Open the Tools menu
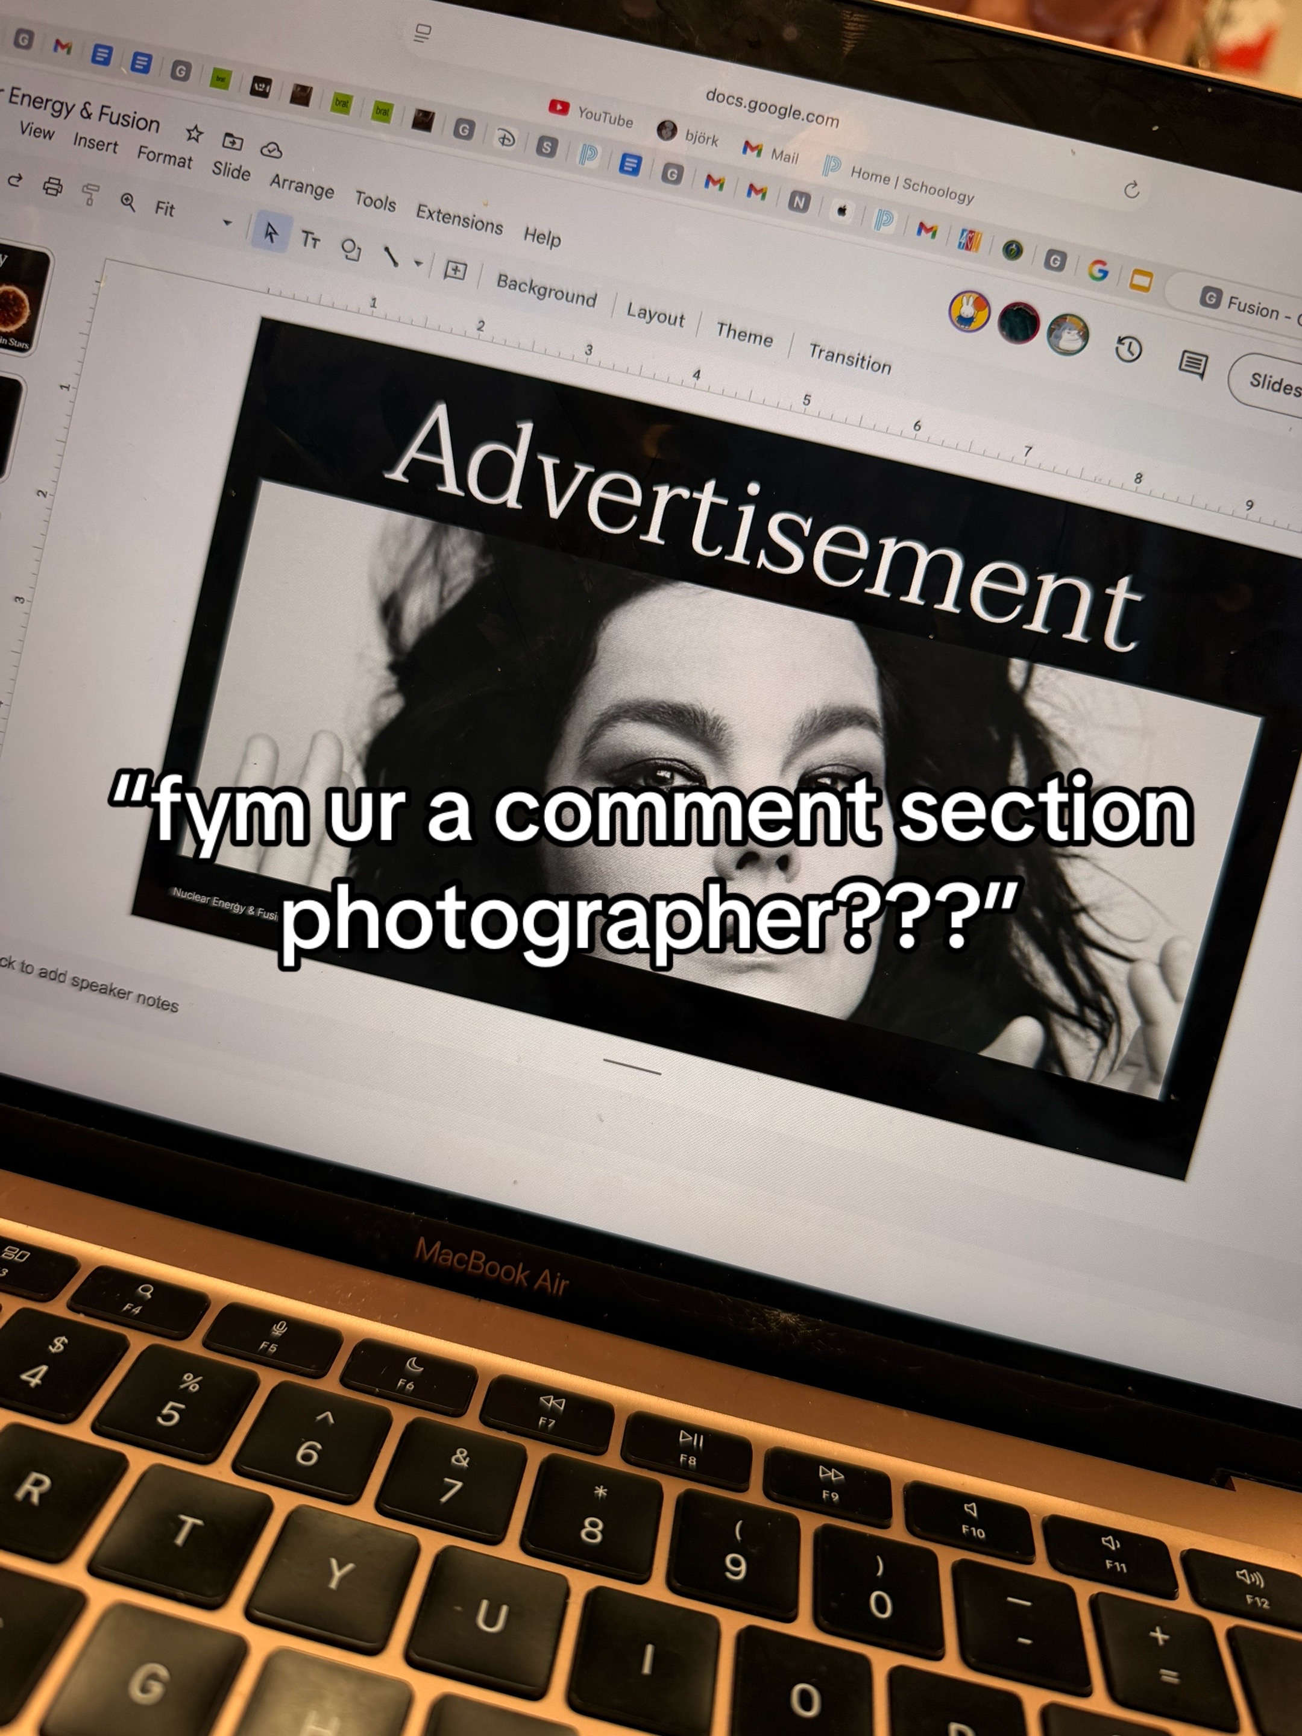This screenshot has width=1302, height=1736. (375, 201)
